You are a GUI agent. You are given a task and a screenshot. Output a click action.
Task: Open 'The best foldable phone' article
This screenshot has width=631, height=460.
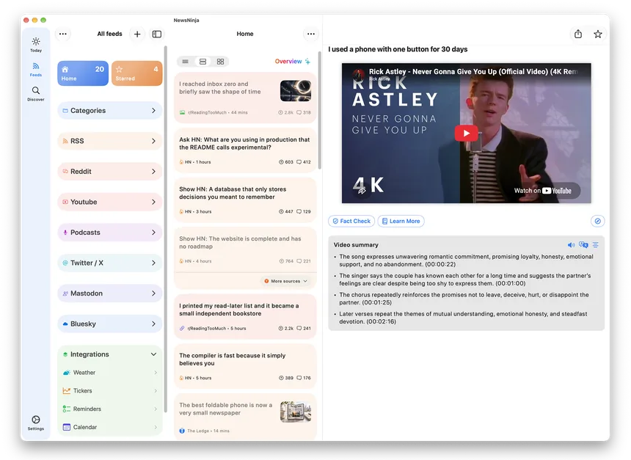(x=245, y=417)
